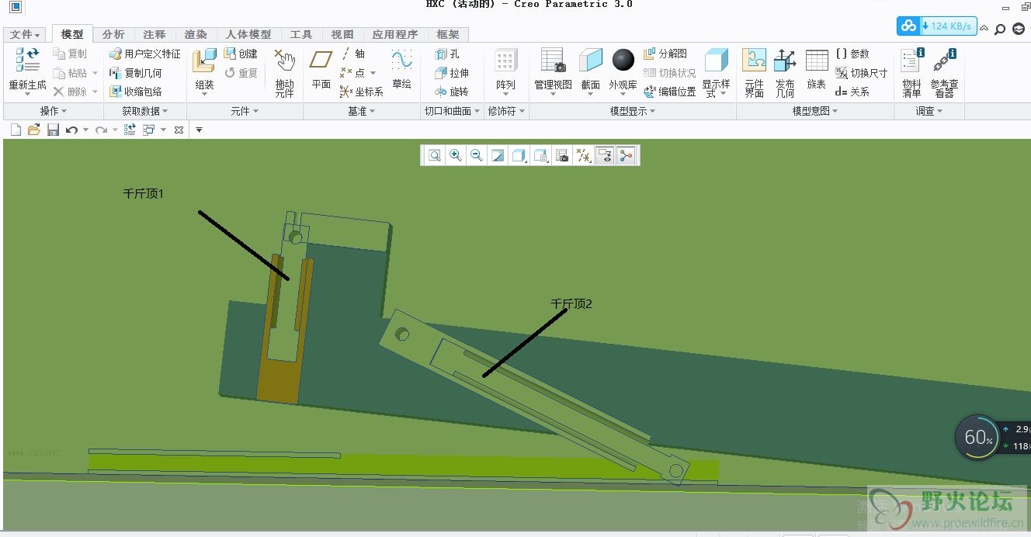The height and width of the screenshot is (537, 1031).
Task: Open the 视图 (View) ribbon tab
Action: click(342, 34)
